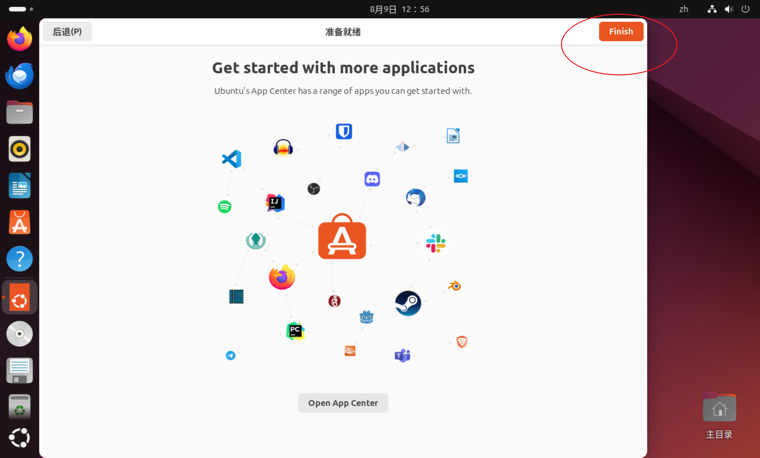
Task: Click the Firefox icon in the illustration
Action: pos(282,277)
